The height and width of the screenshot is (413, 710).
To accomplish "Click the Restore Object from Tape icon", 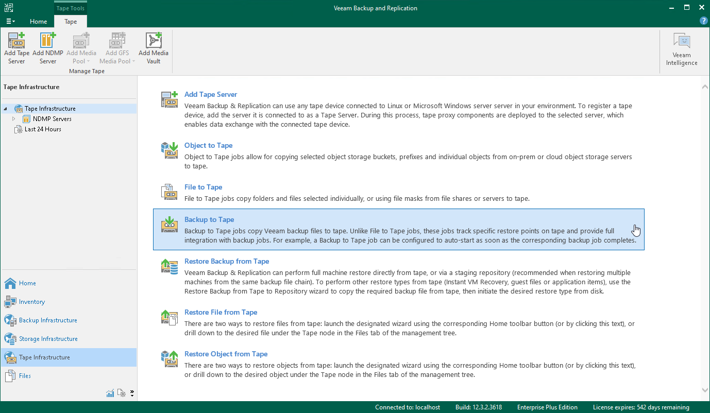I will (170, 358).
